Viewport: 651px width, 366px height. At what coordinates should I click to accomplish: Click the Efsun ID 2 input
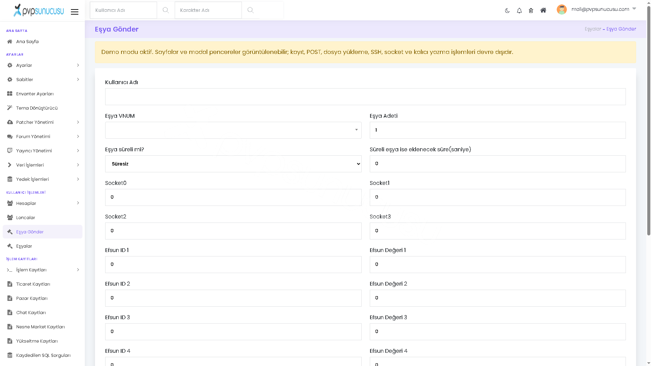pos(233,298)
